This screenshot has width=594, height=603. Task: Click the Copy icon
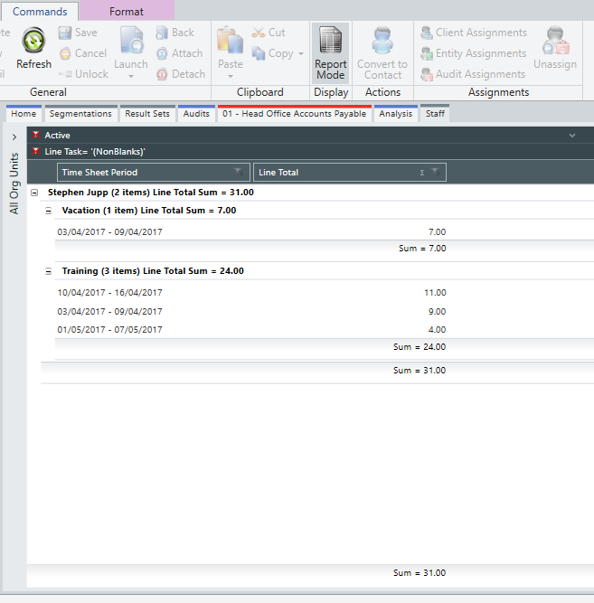coord(259,53)
